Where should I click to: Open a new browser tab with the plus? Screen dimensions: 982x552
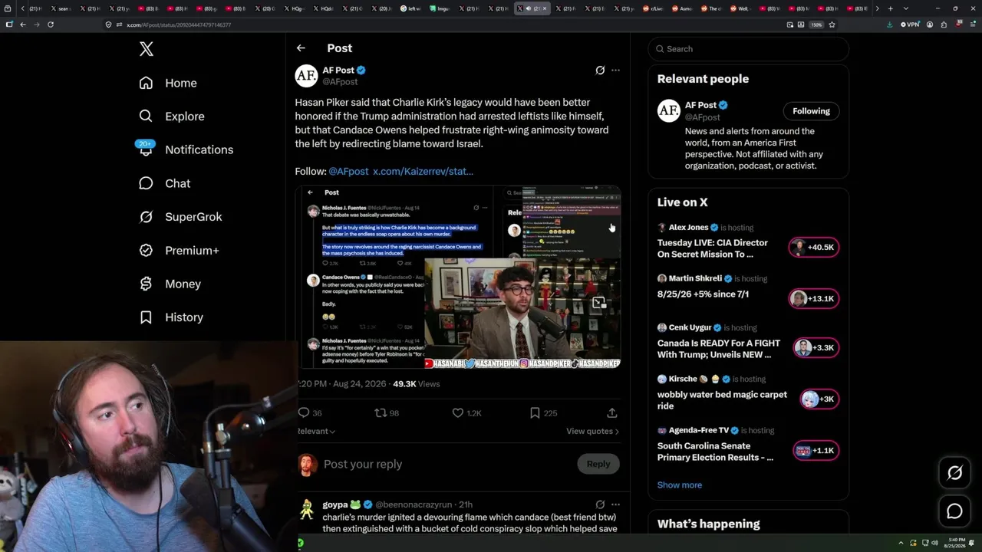point(890,8)
